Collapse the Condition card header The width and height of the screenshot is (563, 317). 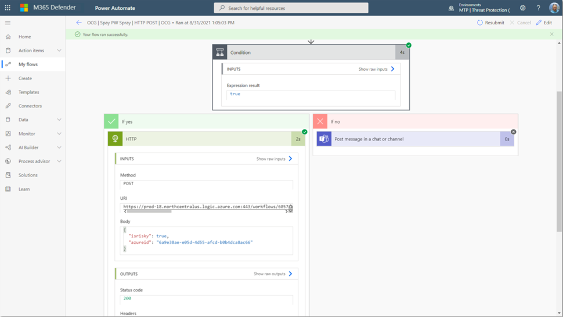click(x=311, y=52)
